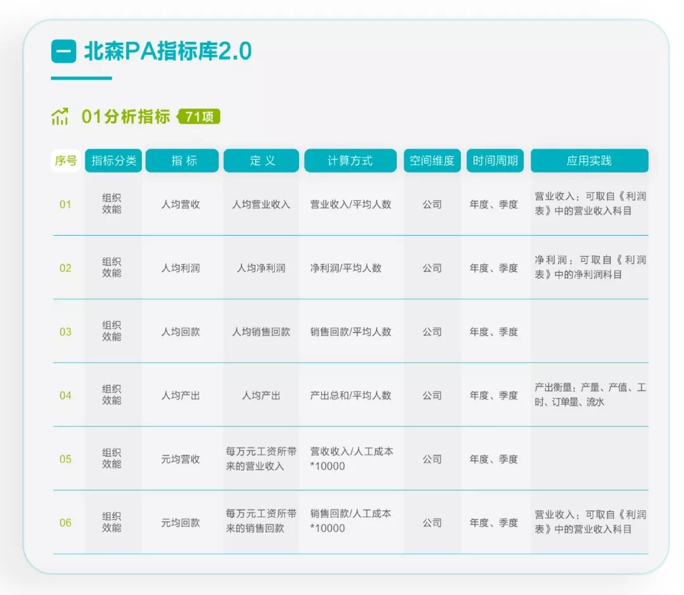Select the 计算方式 column header

350,160
